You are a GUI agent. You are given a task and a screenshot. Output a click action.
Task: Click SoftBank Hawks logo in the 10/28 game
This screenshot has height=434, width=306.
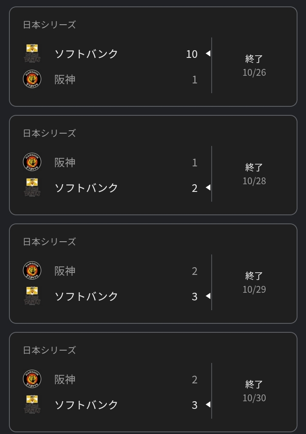[32, 188]
